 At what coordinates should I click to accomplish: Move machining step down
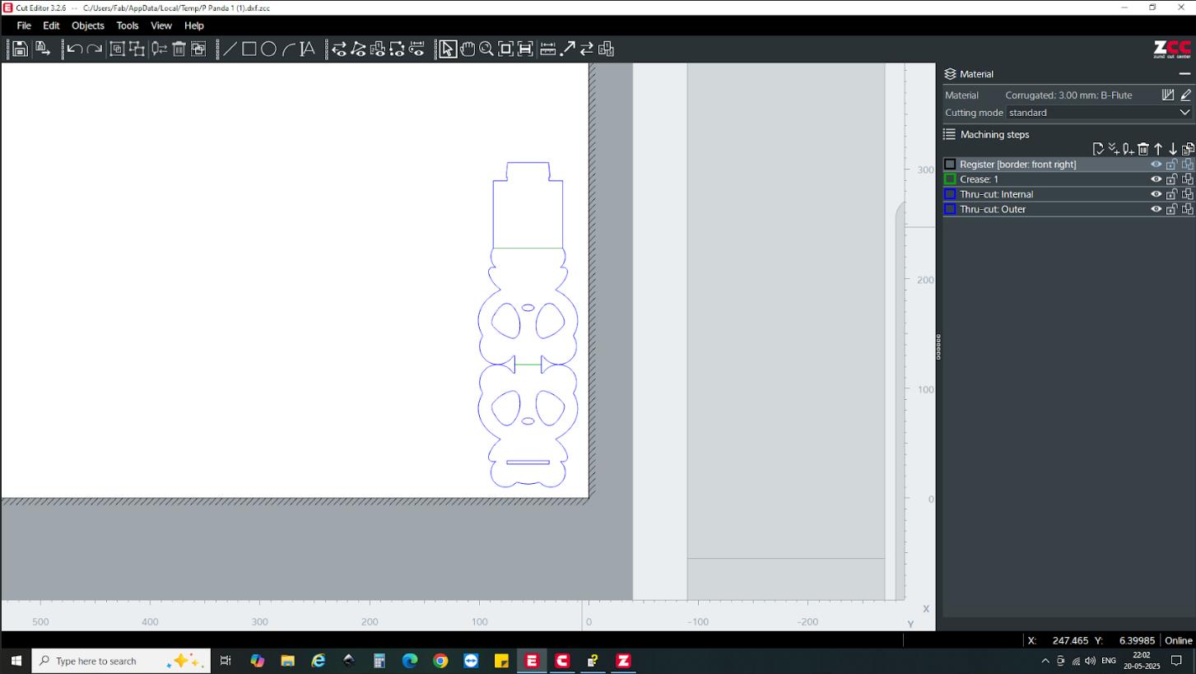point(1173,149)
